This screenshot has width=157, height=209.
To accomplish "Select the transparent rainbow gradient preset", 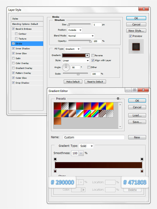I will [x=95, y=114].
